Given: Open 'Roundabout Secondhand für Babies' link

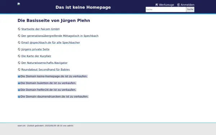Looking at the screenshot, I should pyautogui.click(x=45, y=69).
